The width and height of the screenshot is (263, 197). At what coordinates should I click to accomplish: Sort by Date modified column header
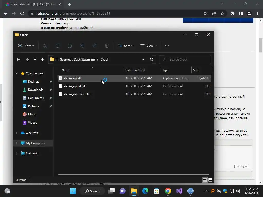tap(142, 70)
